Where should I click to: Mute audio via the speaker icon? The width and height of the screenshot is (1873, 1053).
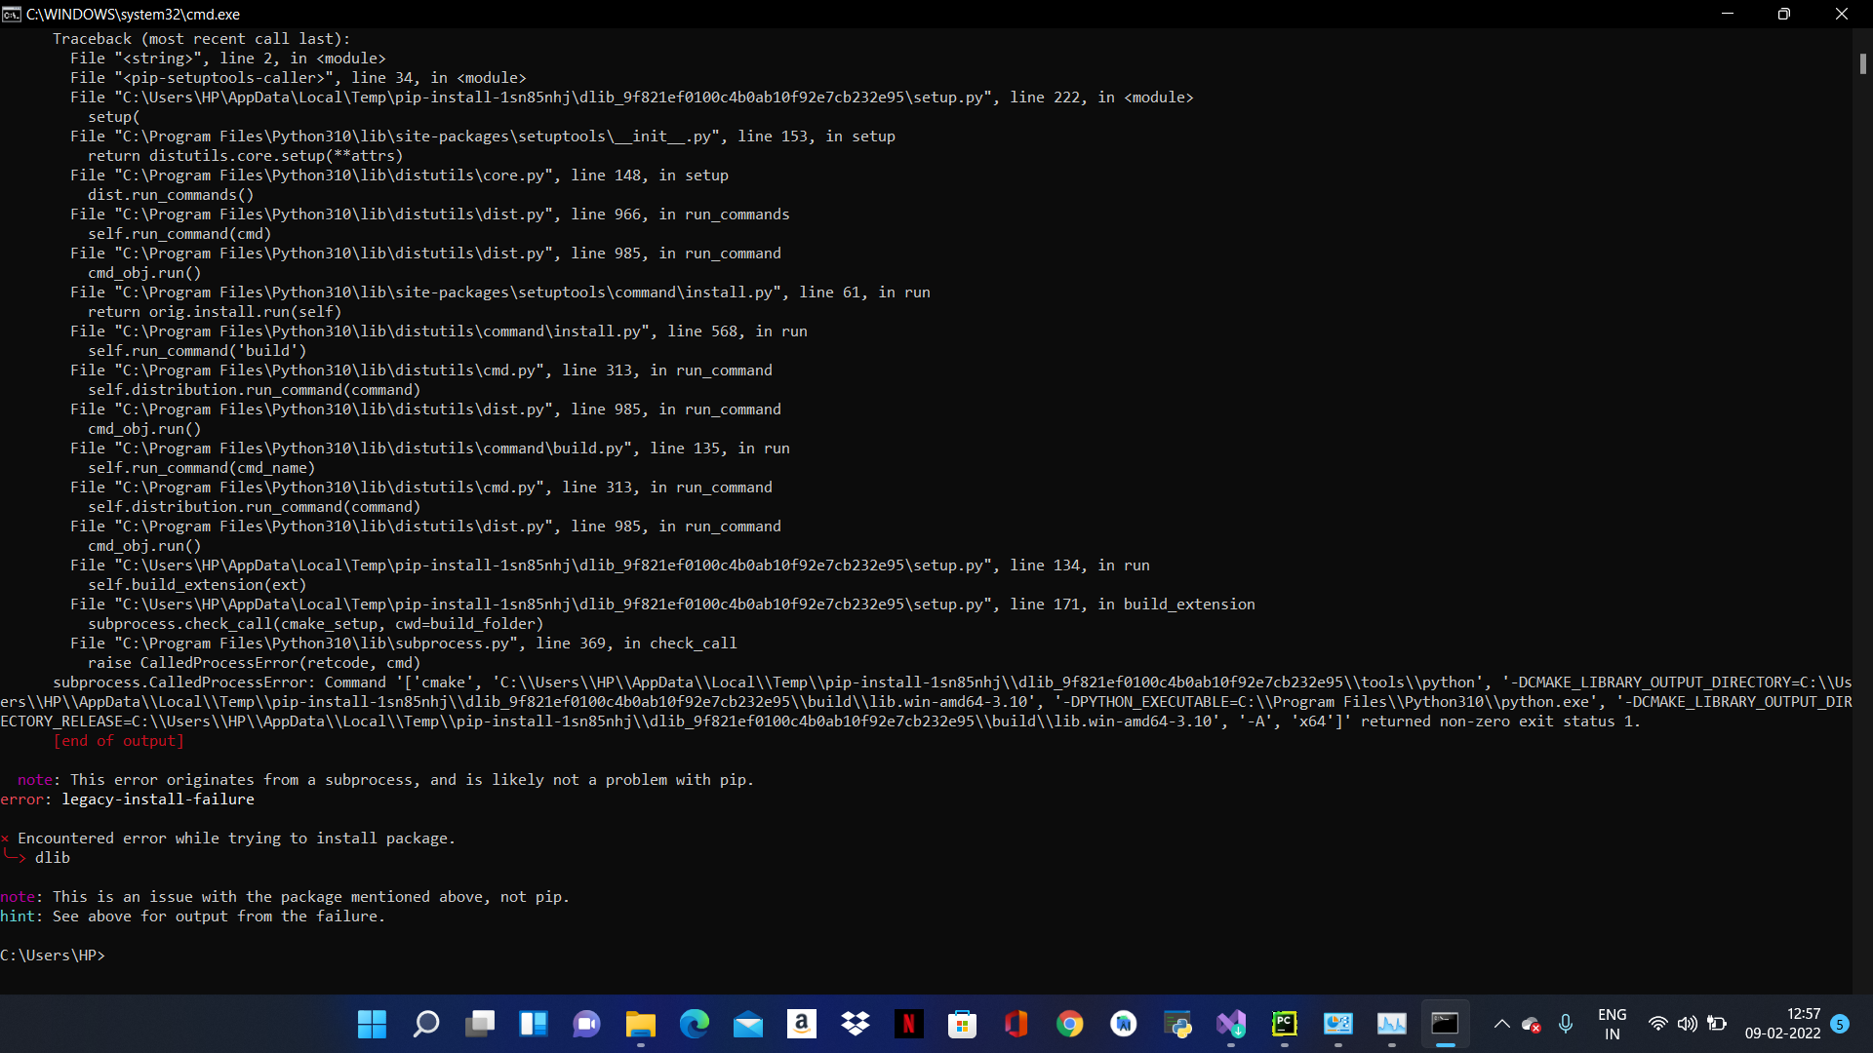(1689, 1025)
